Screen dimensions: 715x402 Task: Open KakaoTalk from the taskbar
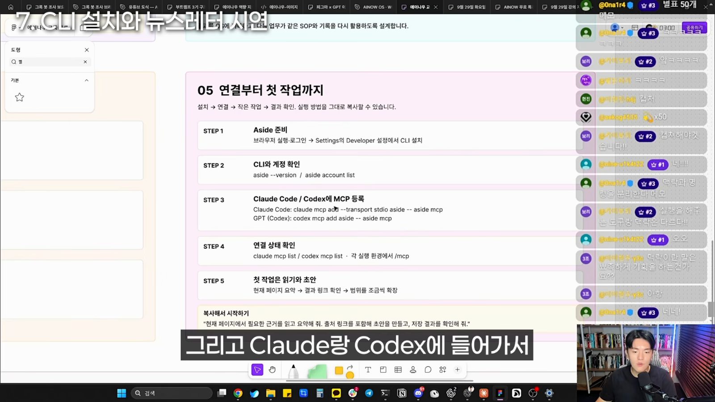(336, 393)
